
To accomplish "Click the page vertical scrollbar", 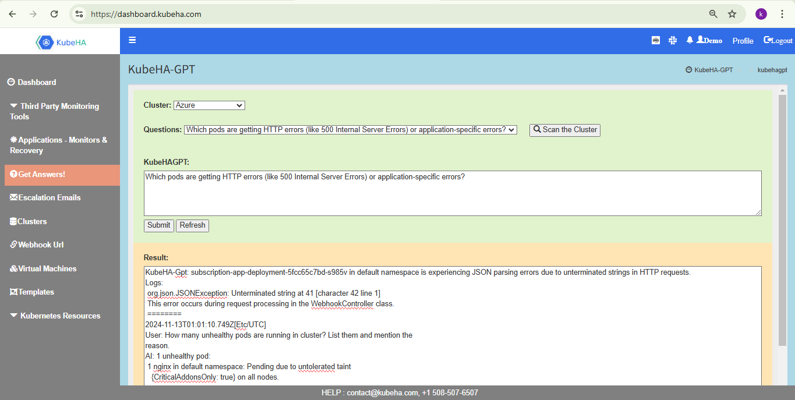I will point(783,220).
